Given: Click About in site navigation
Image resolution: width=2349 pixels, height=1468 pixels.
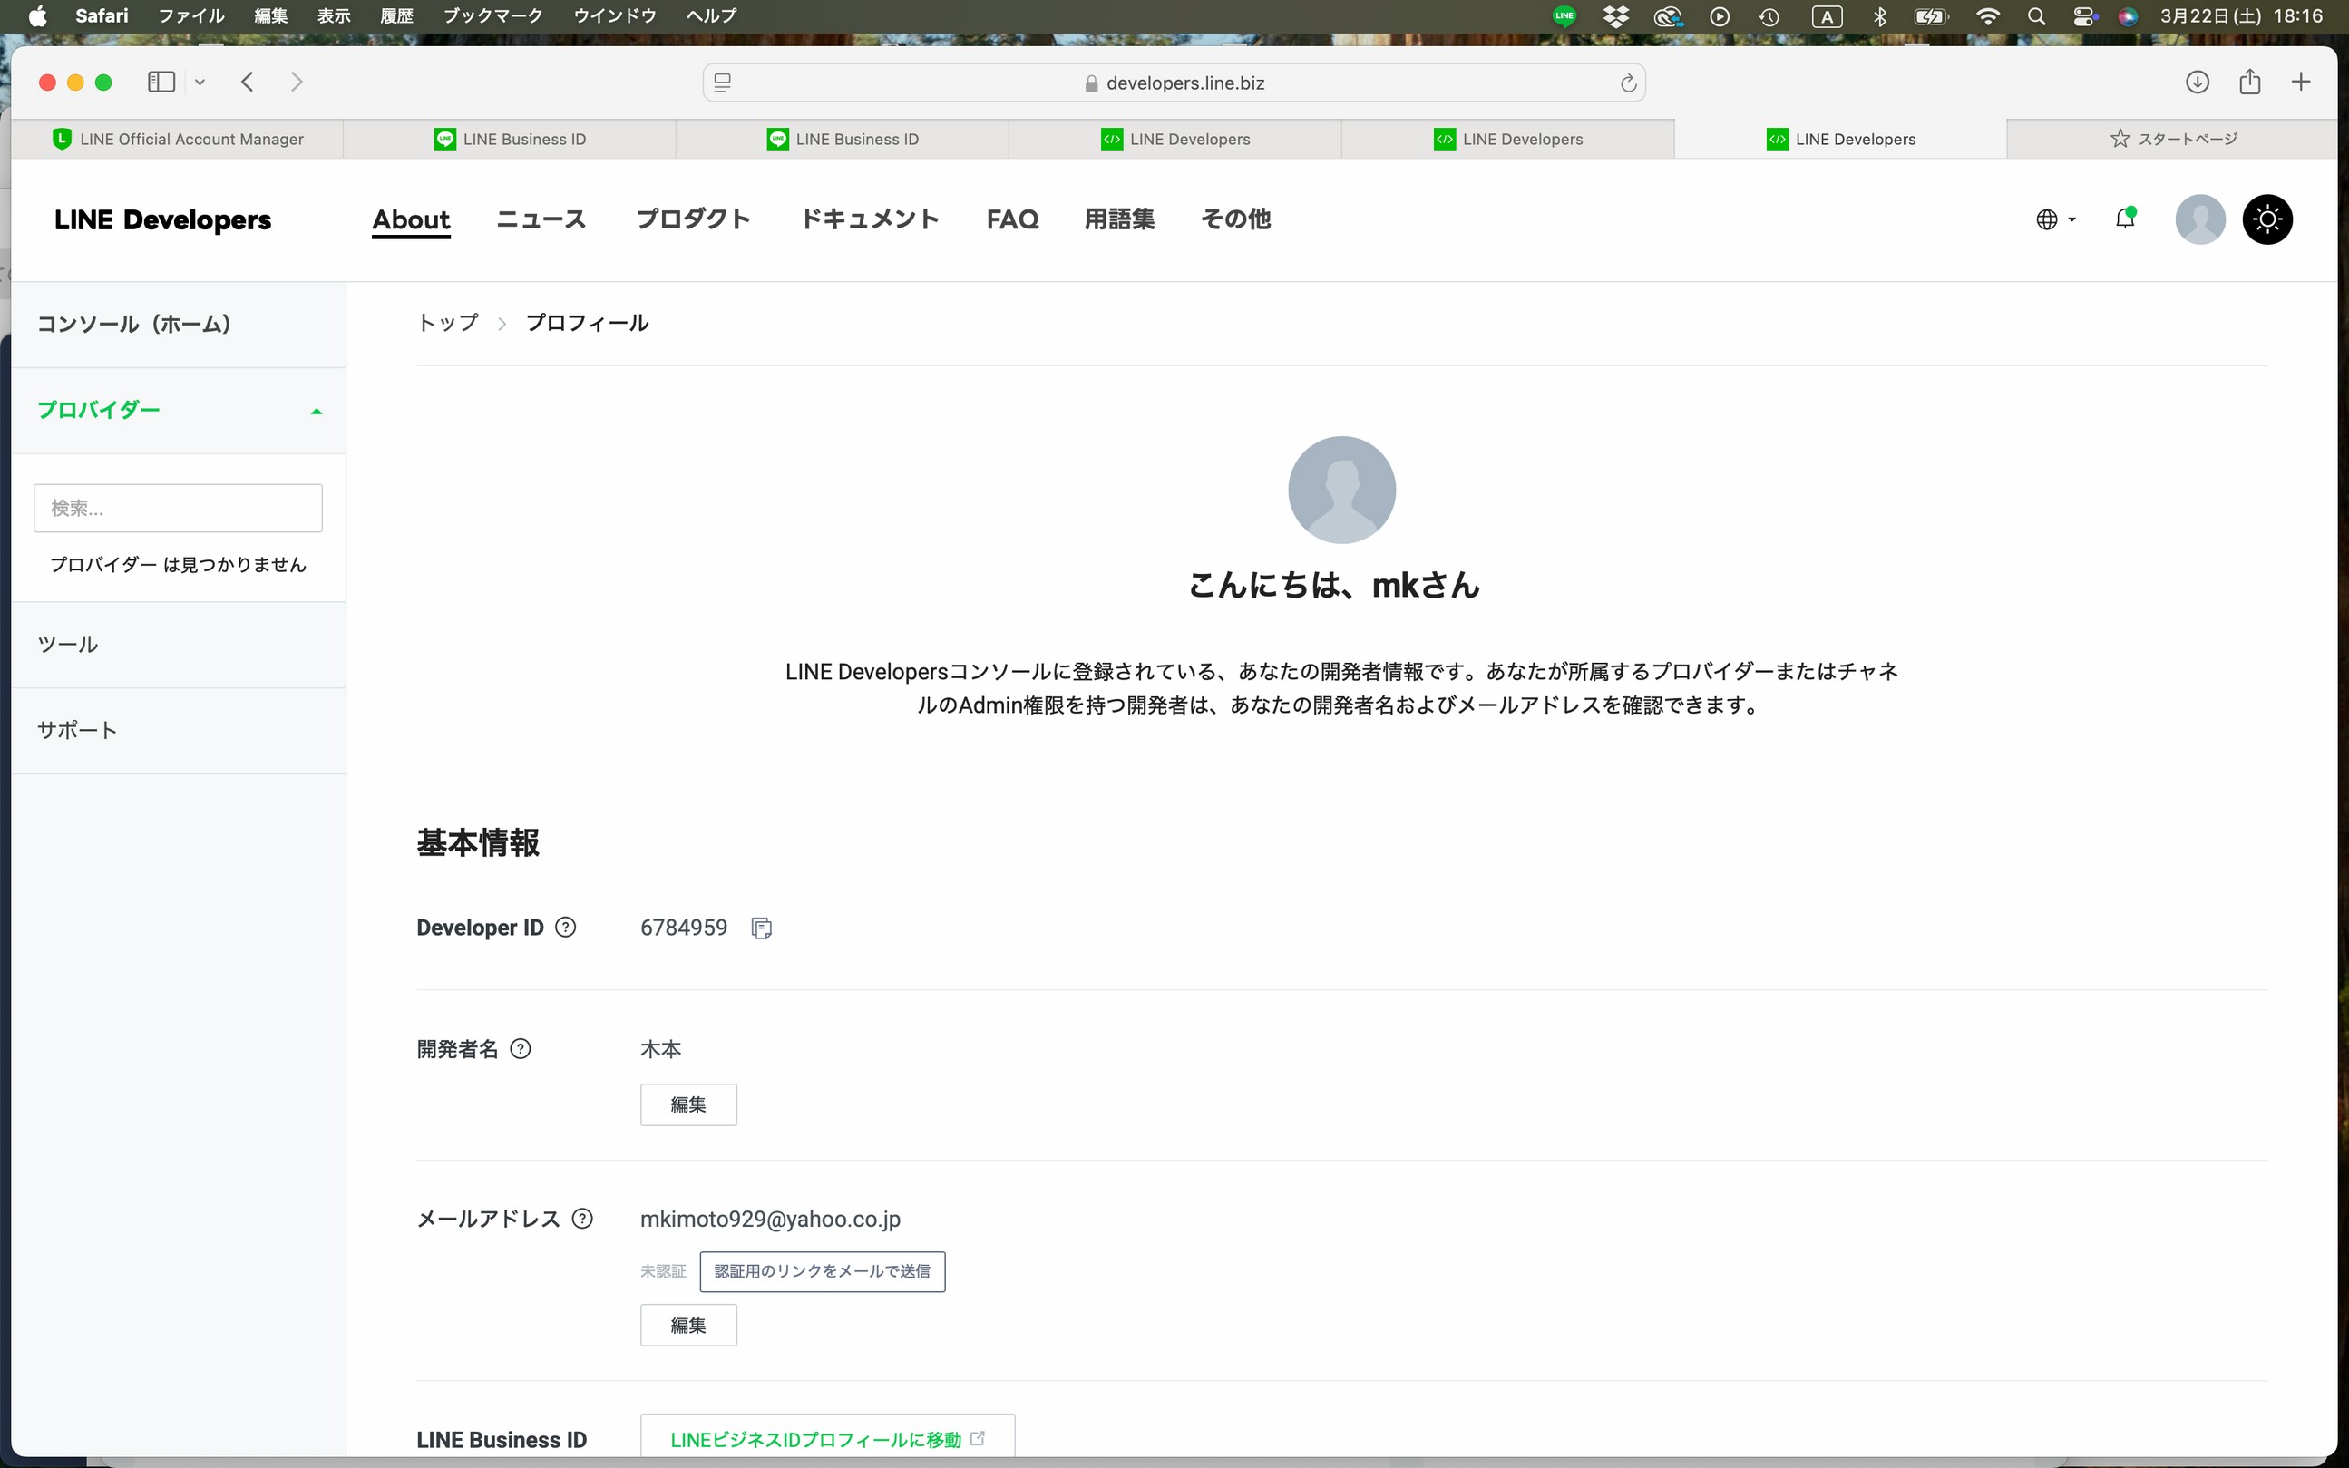Looking at the screenshot, I should point(411,219).
